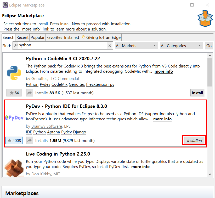Image resolution: width=215 pixels, height=198 pixels.
Task: Close the Eclipse Marketplace window
Action: point(207,5)
